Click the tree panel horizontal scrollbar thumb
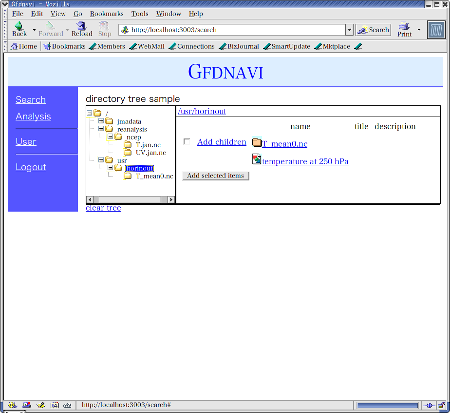The height and width of the screenshot is (413, 450). coord(130,199)
